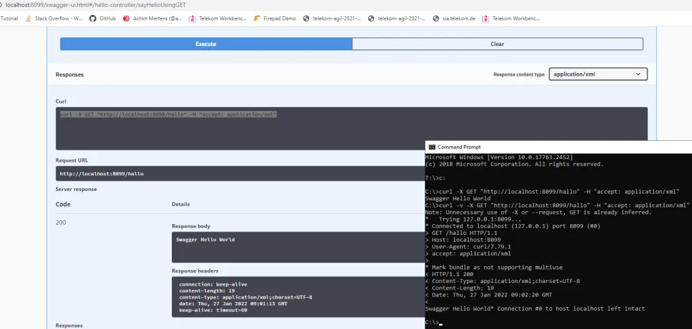Click the site info icon in address bar
Screen dimensions: 692x329
(x=2, y=5)
